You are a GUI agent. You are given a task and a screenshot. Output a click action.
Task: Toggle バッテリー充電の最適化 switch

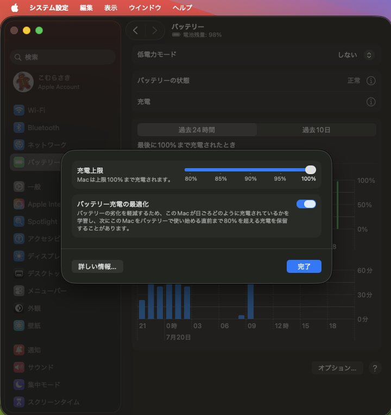coord(306,204)
